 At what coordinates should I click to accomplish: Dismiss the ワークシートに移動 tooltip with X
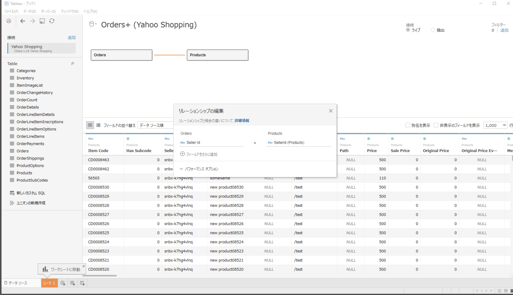[x=84, y=266]
